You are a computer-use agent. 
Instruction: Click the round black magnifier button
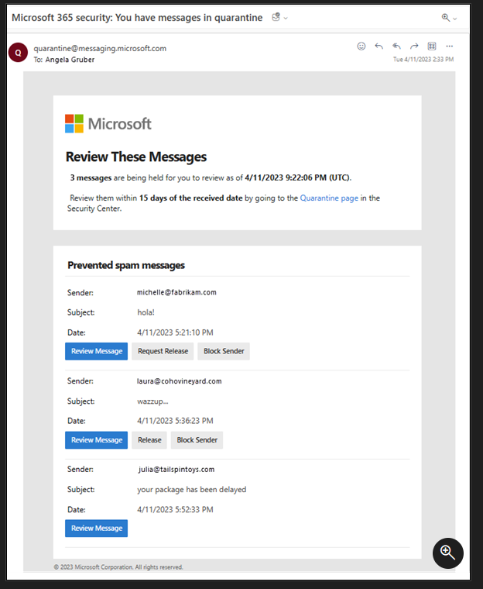click(447, 553)
